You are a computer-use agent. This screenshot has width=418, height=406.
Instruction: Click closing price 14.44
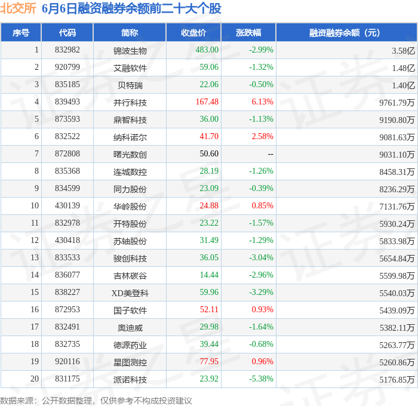tap(209, 275)
